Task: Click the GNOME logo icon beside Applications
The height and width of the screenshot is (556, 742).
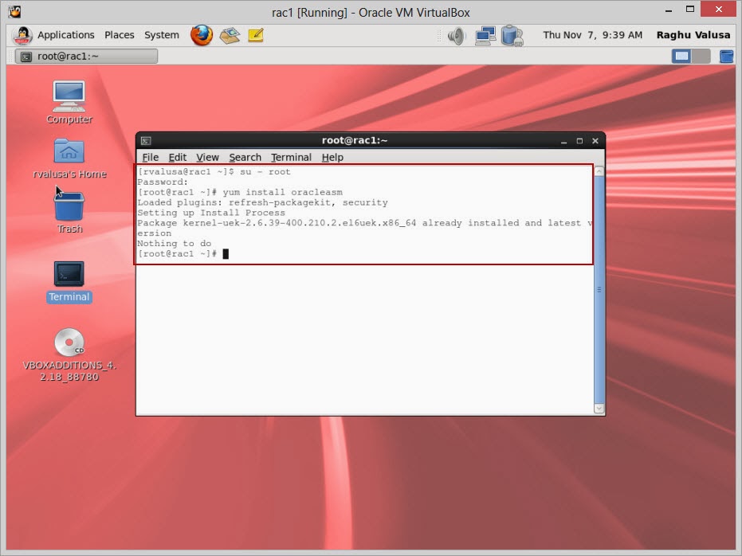Action: pos(22,35)
